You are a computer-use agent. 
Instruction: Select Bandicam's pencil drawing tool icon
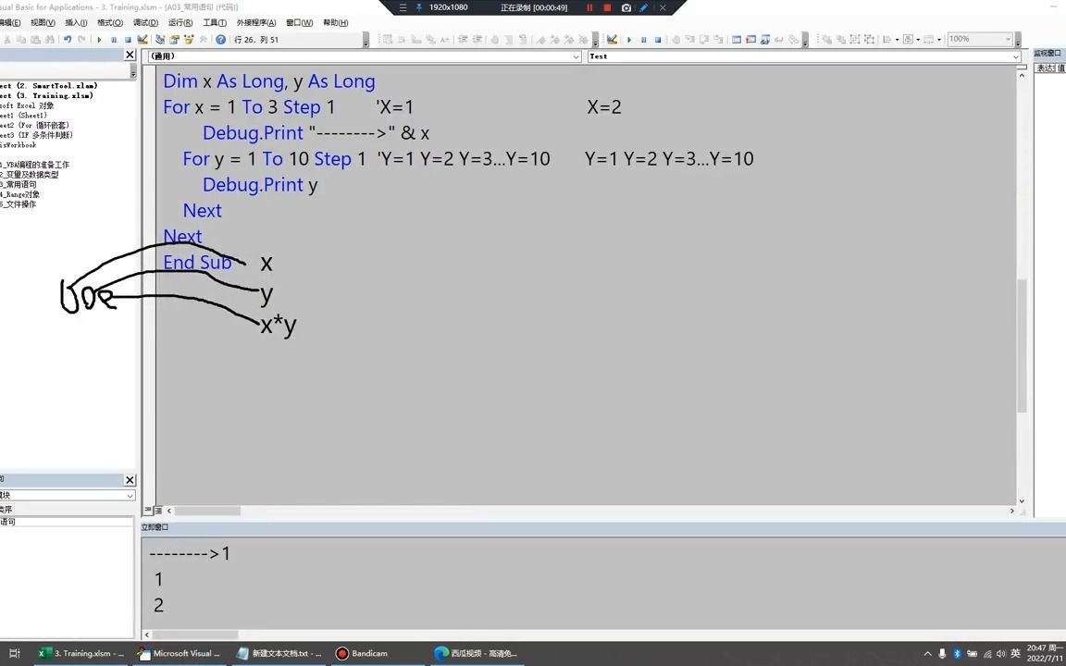pos(643,7)
